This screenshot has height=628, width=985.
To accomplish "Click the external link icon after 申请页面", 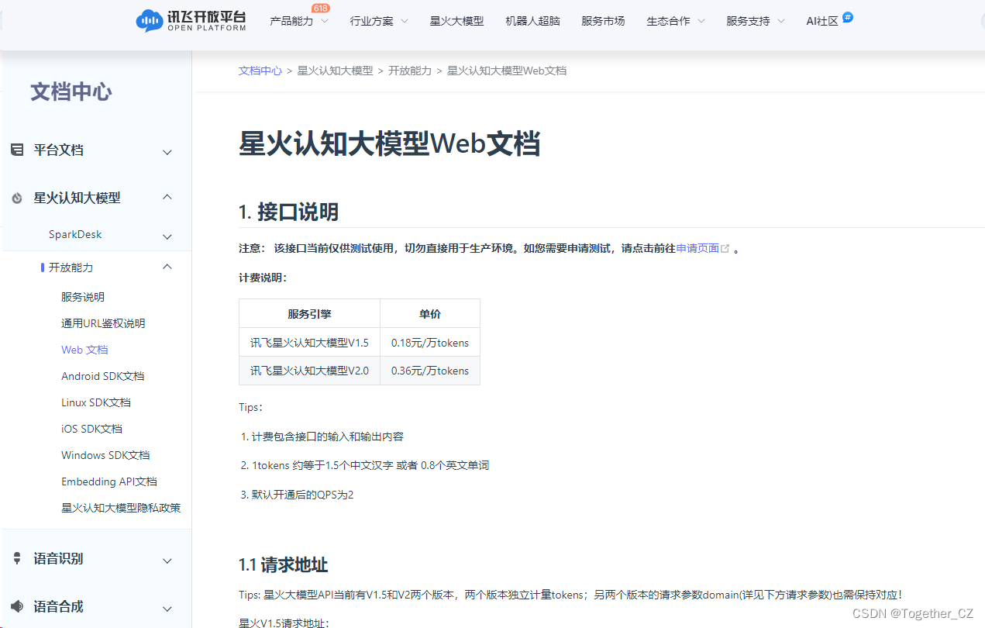I will coord(725,249).
